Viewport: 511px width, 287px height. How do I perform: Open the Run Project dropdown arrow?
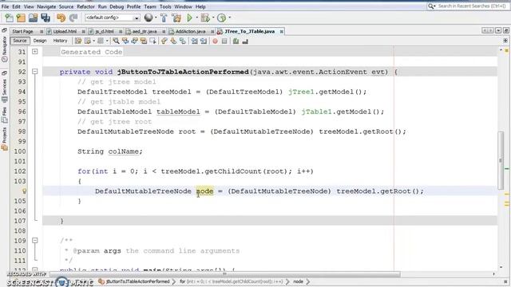[x=196, y=18]
